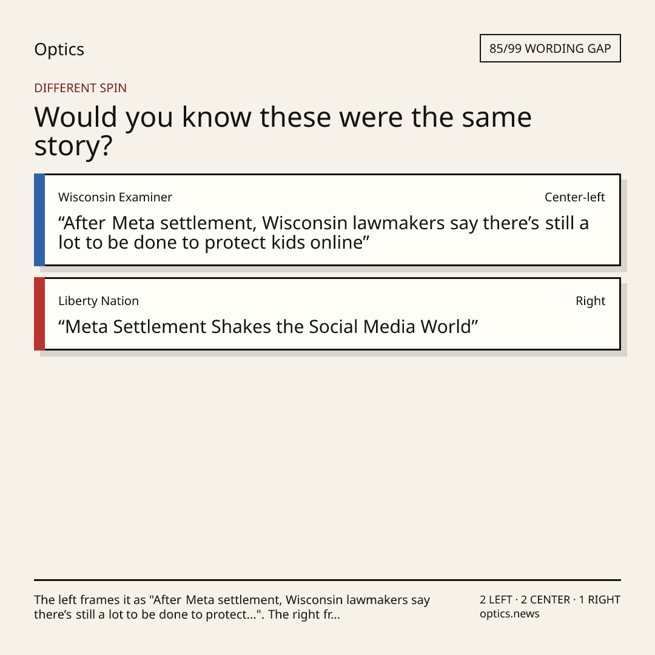
Task: Click the Center-left bias label
Action: pos(575,197)
